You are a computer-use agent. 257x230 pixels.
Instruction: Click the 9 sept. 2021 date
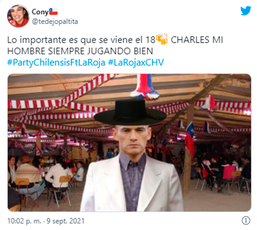point(66,221)
